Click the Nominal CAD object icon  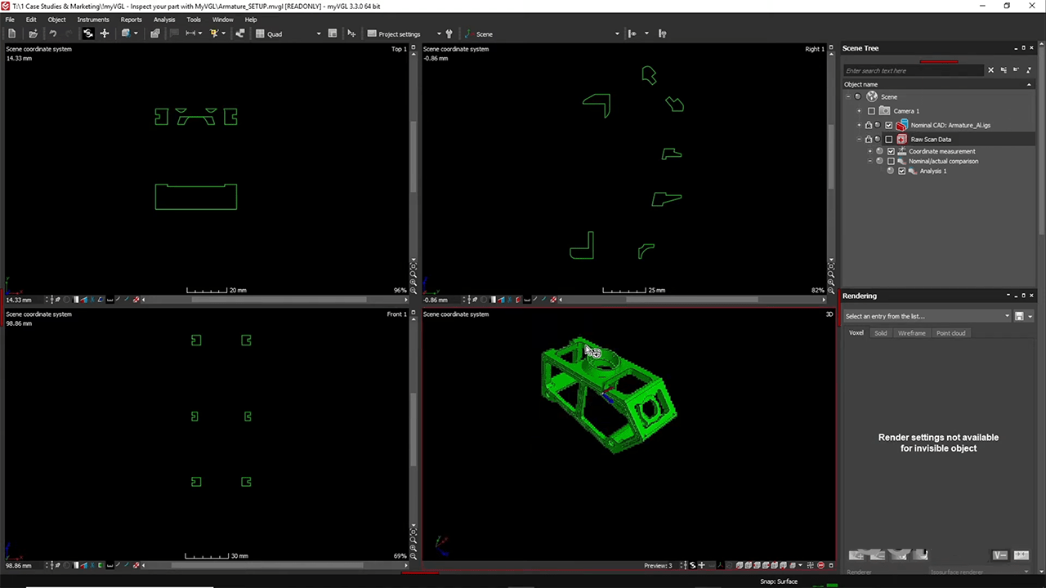[x=901, y=125]
